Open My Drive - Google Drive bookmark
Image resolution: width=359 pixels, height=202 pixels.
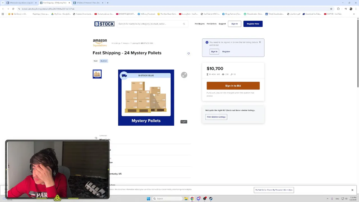point(61,14)
